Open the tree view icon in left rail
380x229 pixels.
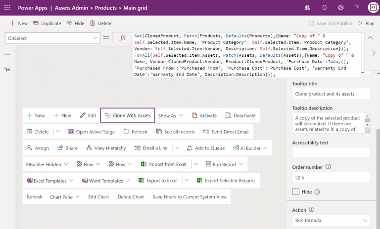tap(7, 70)
